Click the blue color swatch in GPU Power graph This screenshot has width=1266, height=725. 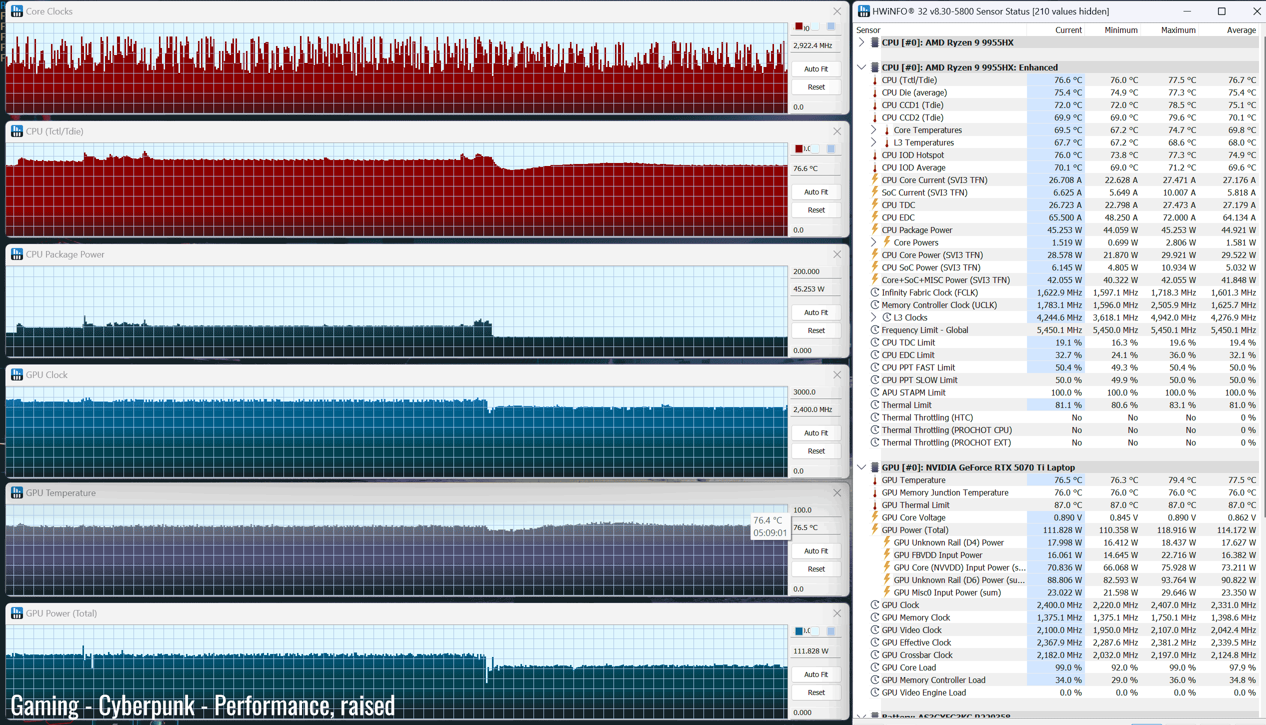click(x=799, y=631)
